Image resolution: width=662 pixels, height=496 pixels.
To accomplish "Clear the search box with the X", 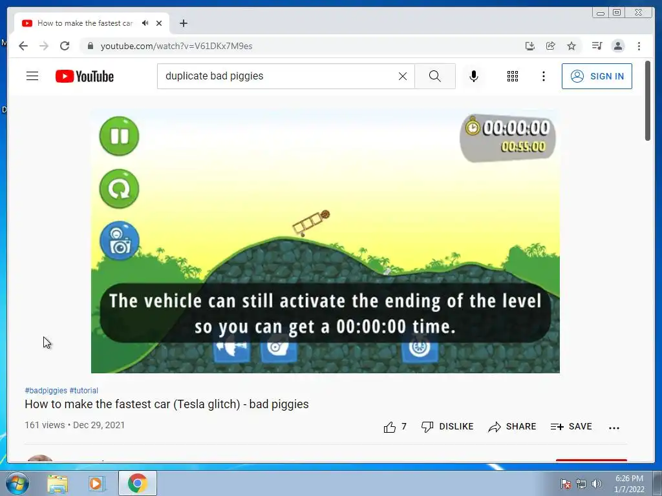I will (403, 76).
